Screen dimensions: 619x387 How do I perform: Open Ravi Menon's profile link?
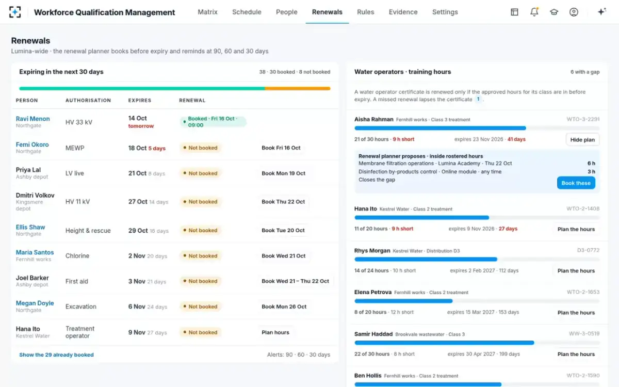pyautogui.click(x=33, y=119)
